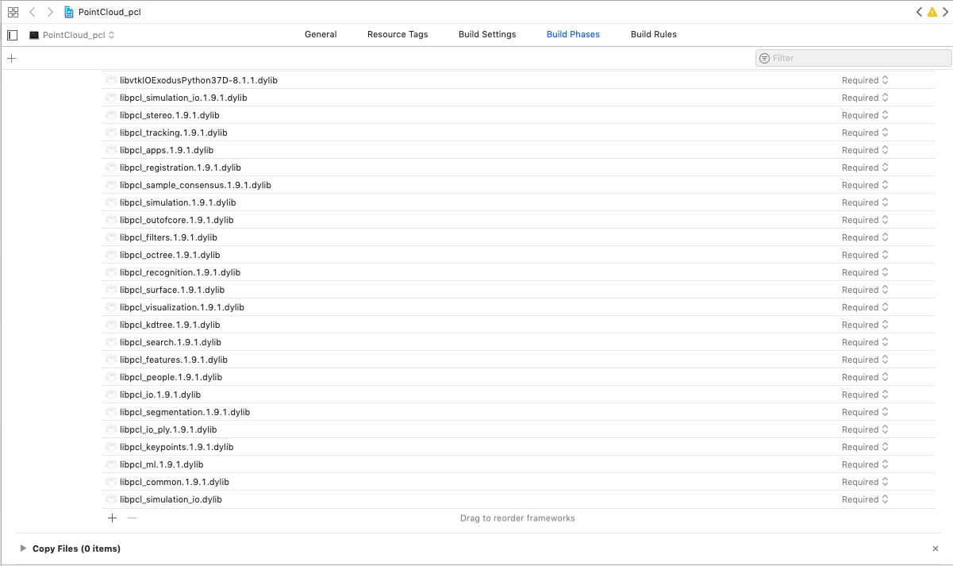This screenshot has width=953, height=566.
Task: Go back with the left chevron
Action: [33, 12]
